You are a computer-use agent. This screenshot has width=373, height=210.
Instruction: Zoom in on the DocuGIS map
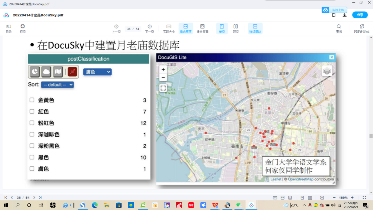coord(163,70)
